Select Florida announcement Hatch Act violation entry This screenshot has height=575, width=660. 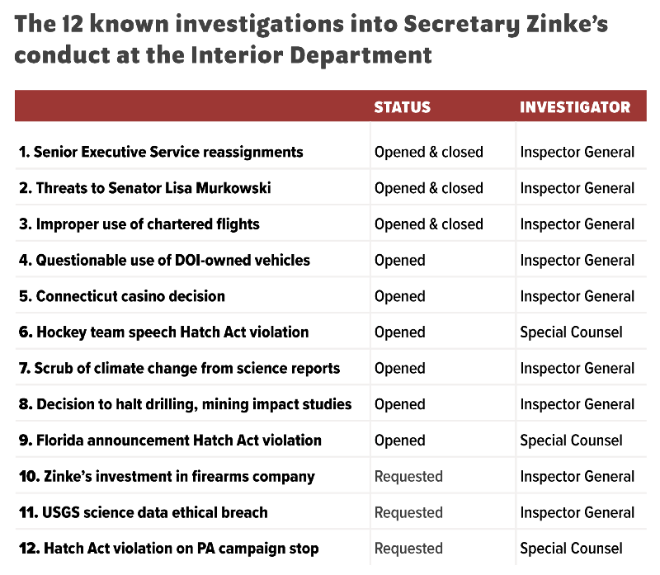coord(170,441)
